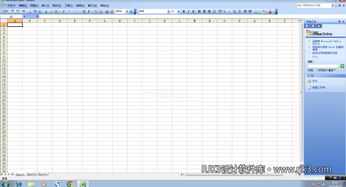Switch to Sheet3 tab
This screenshot has width=346, height=187.
coord(42,175)
